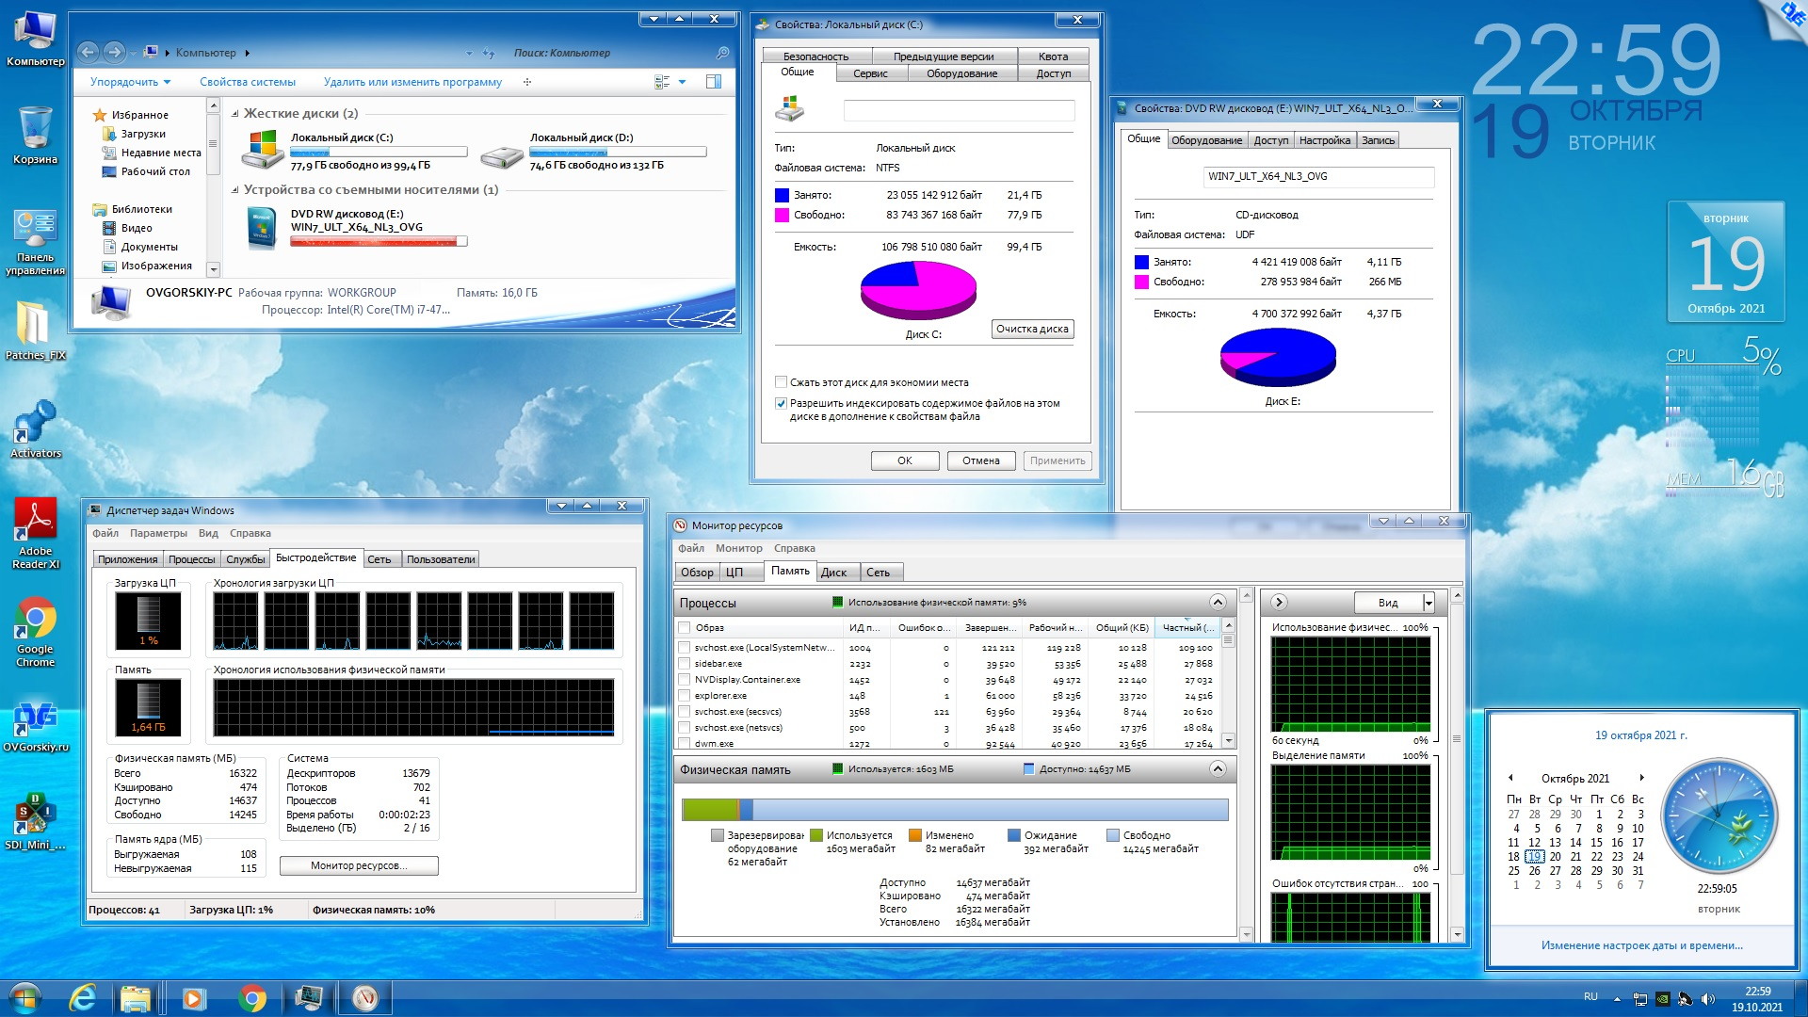Open the Вид dropdown arrow in Resource Monitor
The height and width of the screenshot is (1017, 1808).
tap(1429, 603)
